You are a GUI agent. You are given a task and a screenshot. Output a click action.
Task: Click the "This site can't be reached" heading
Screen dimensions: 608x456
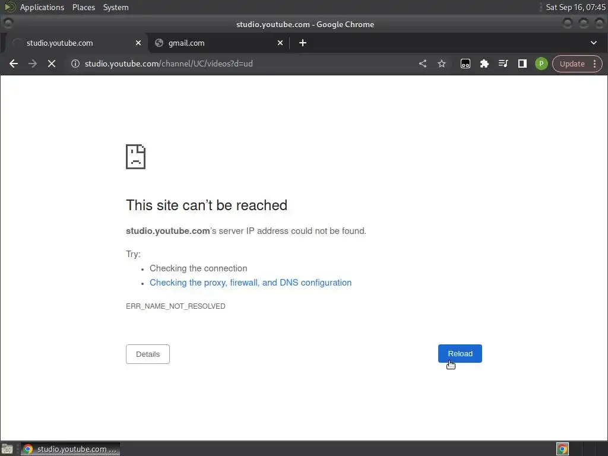(x=207, y=205)
